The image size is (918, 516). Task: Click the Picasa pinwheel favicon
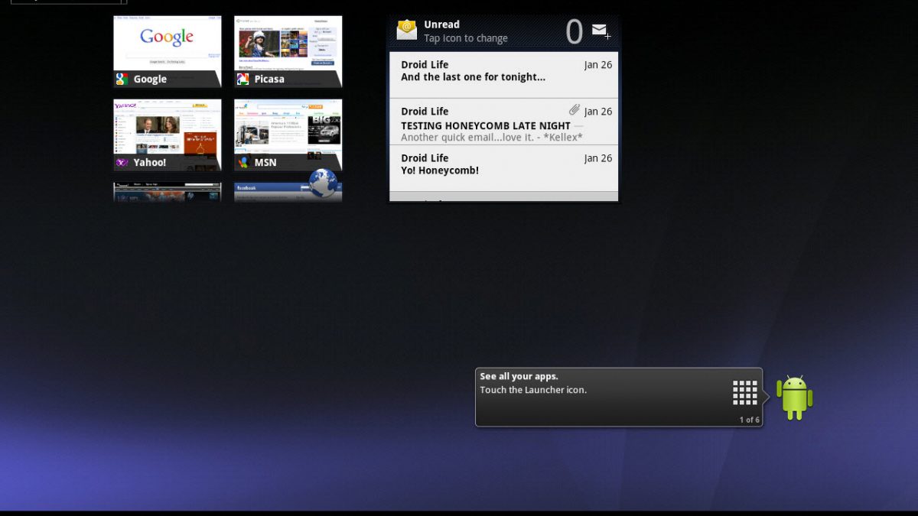[243, 79]
